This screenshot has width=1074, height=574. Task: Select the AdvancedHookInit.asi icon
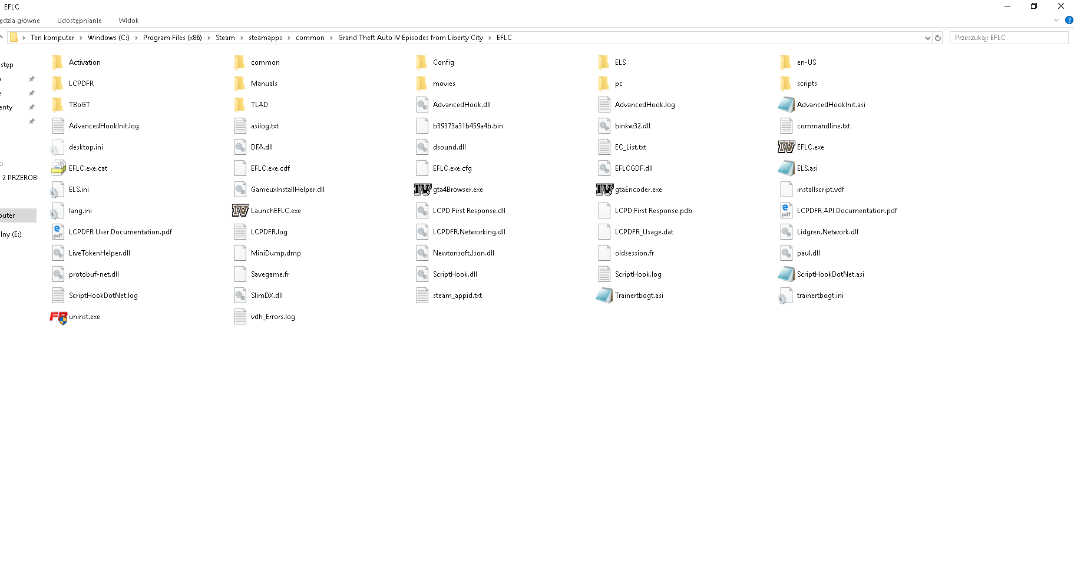[786, 105]
